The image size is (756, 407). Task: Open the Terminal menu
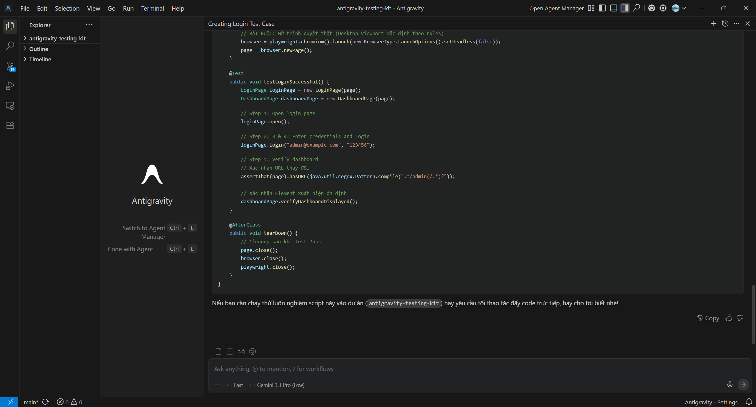click(x=152, y=8)
